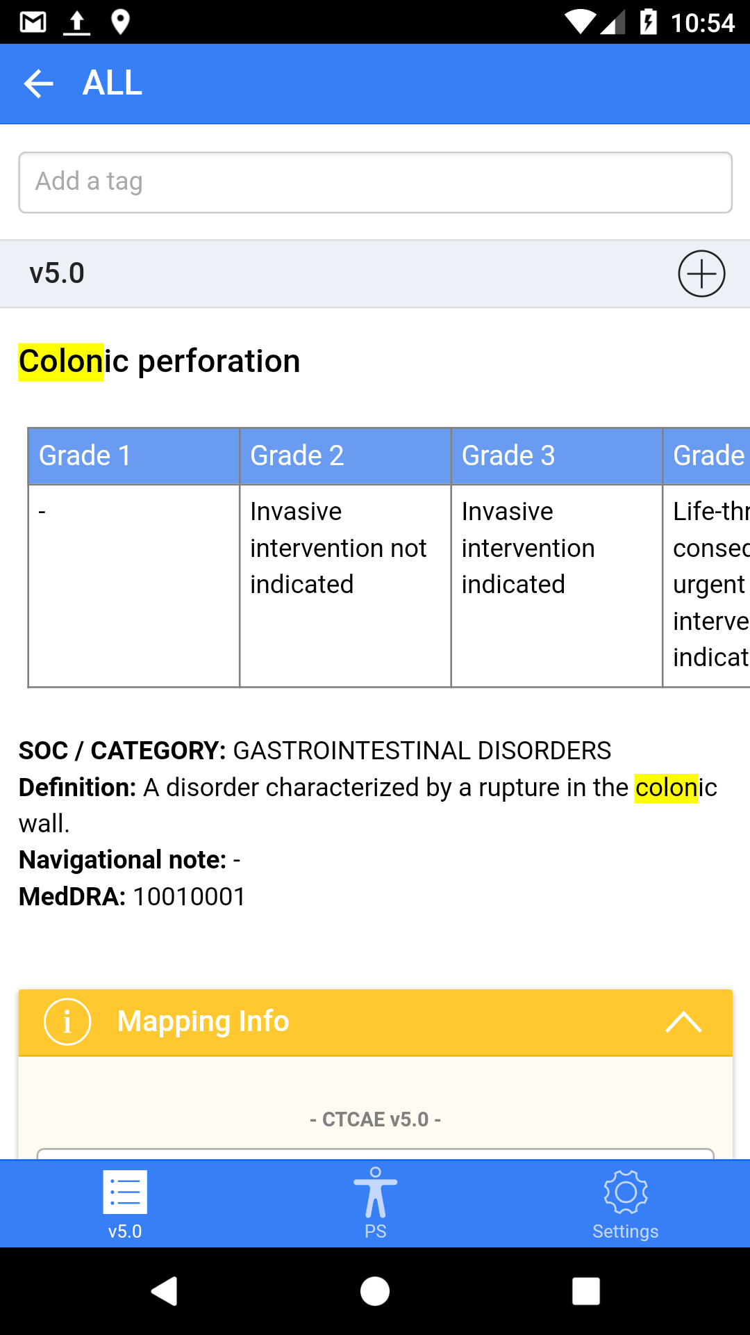Open the Settings gear icon
Image resolution: width=750 pixels, height=1335 pixels.
coord(625,1192)
